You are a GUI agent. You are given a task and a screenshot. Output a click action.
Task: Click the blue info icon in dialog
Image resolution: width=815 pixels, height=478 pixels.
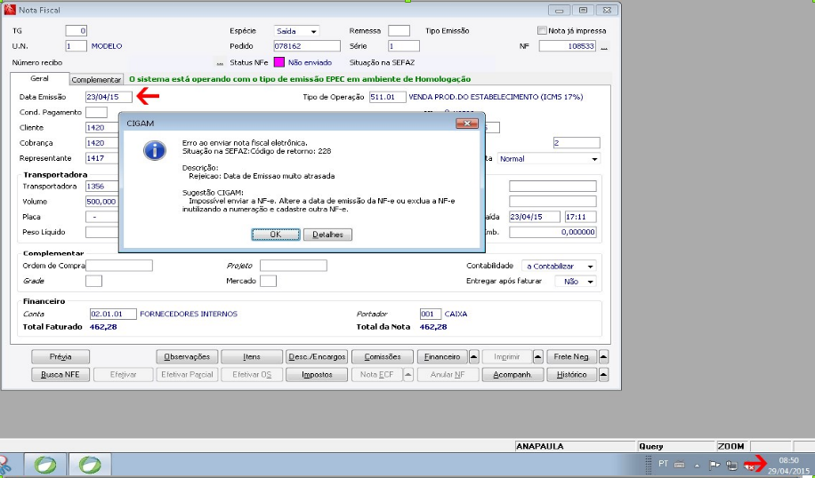tap(155, 151)
